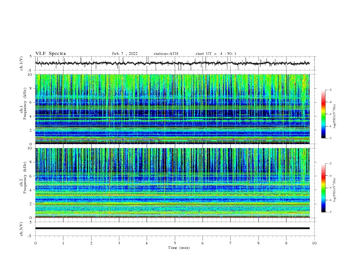Click the "2" tick on the time axis
354x273 pixels.
pyautogui.click(x=91, y=243)
